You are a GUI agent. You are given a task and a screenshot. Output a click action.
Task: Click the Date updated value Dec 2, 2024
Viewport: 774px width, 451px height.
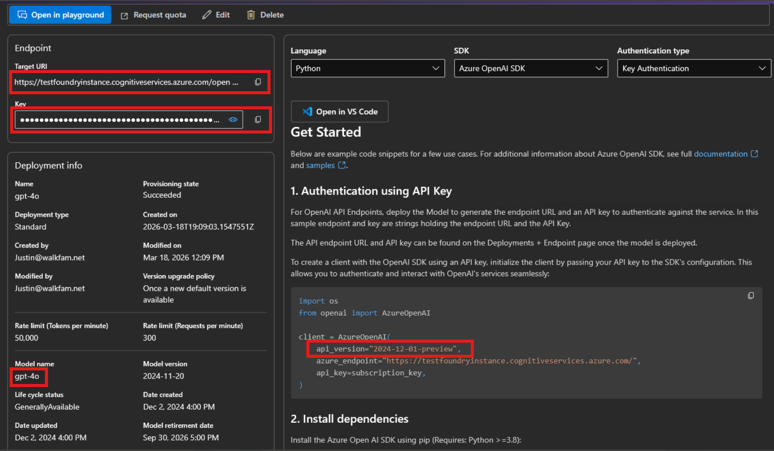pyautogui.click(x=50, y=438)
